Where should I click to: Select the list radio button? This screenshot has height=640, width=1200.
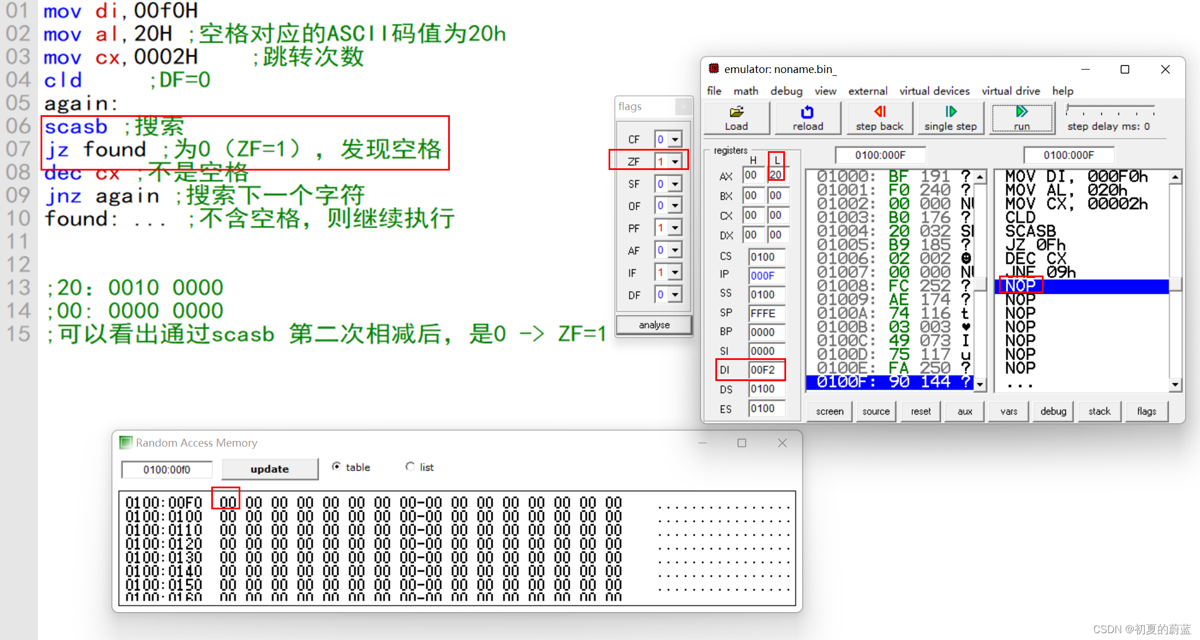[x=410, y=467]
